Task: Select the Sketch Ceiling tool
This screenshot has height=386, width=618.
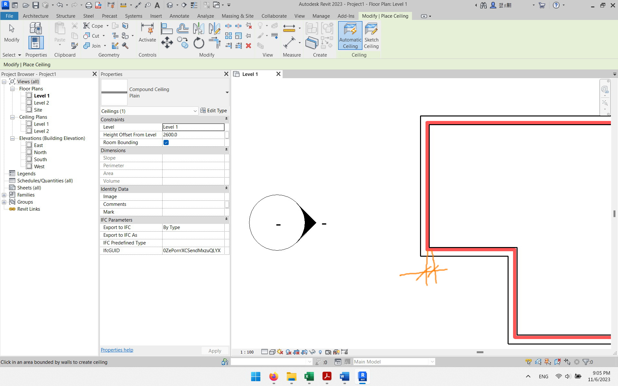Action: click(x=371, y=35)
